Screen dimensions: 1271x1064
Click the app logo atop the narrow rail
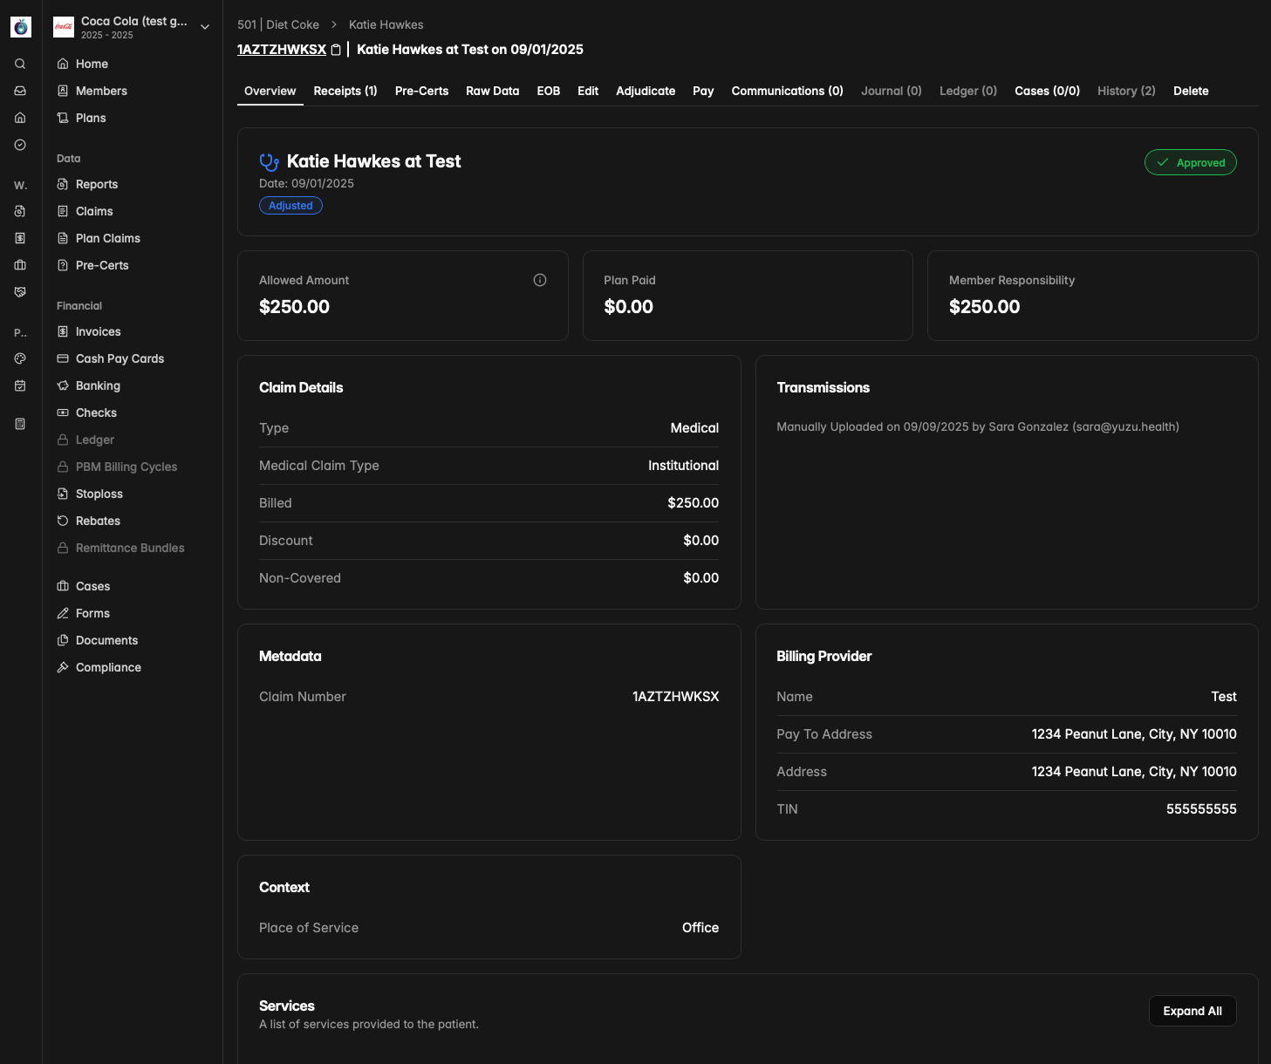(x=21, y=27)
